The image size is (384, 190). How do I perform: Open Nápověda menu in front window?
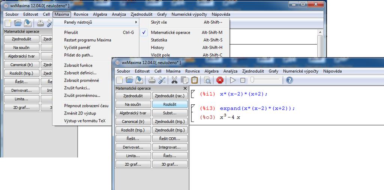332,71
